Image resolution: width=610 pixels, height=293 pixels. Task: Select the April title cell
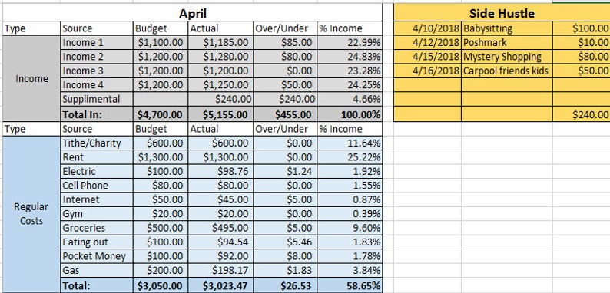(193, 13)
